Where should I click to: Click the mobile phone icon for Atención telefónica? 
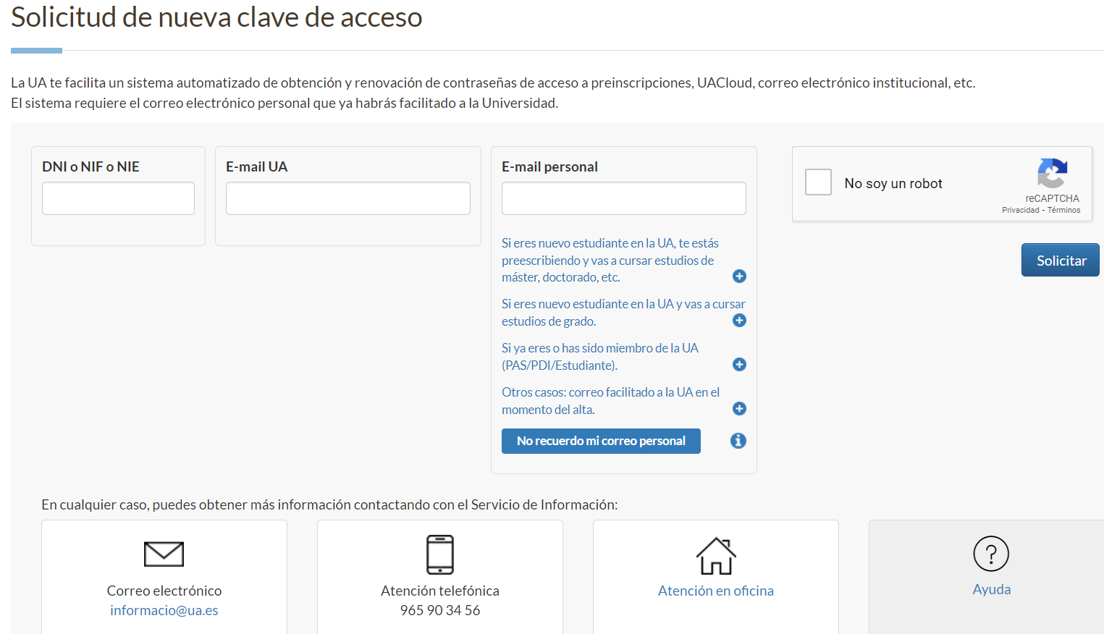(x=439, y=554)
